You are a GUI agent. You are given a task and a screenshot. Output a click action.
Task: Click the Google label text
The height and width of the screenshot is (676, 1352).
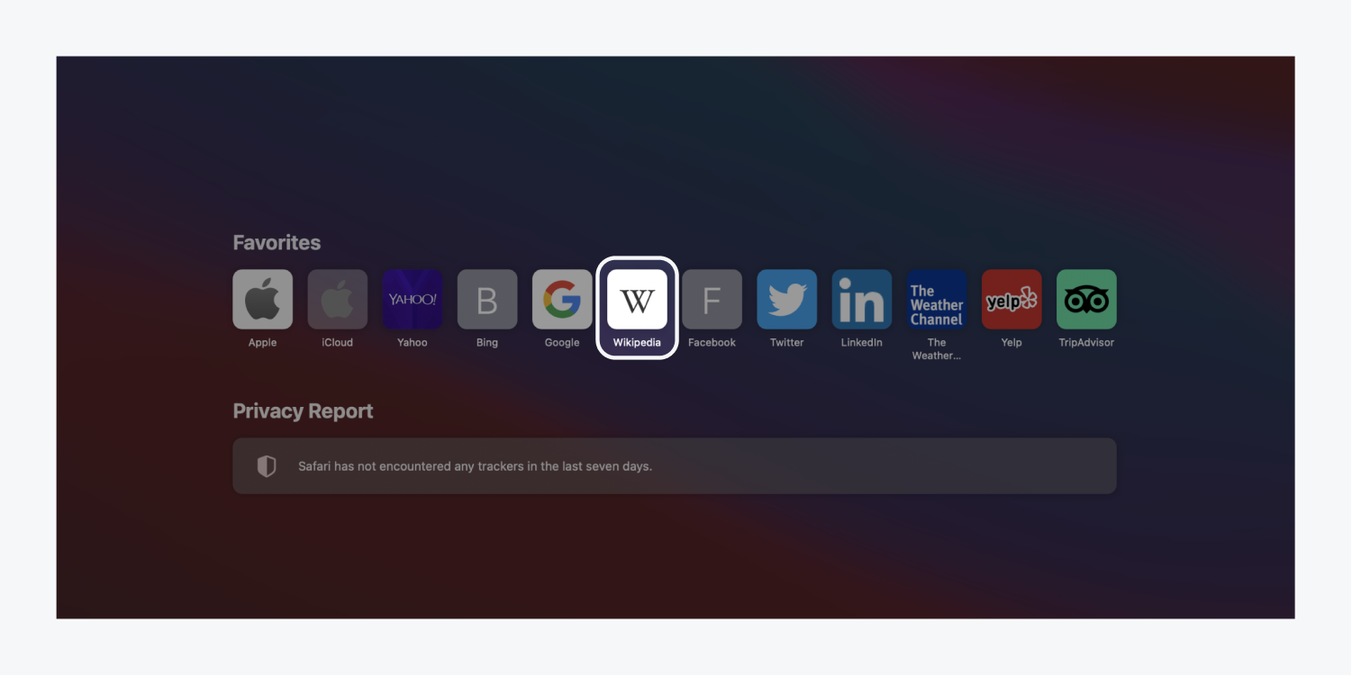(562, 343)
